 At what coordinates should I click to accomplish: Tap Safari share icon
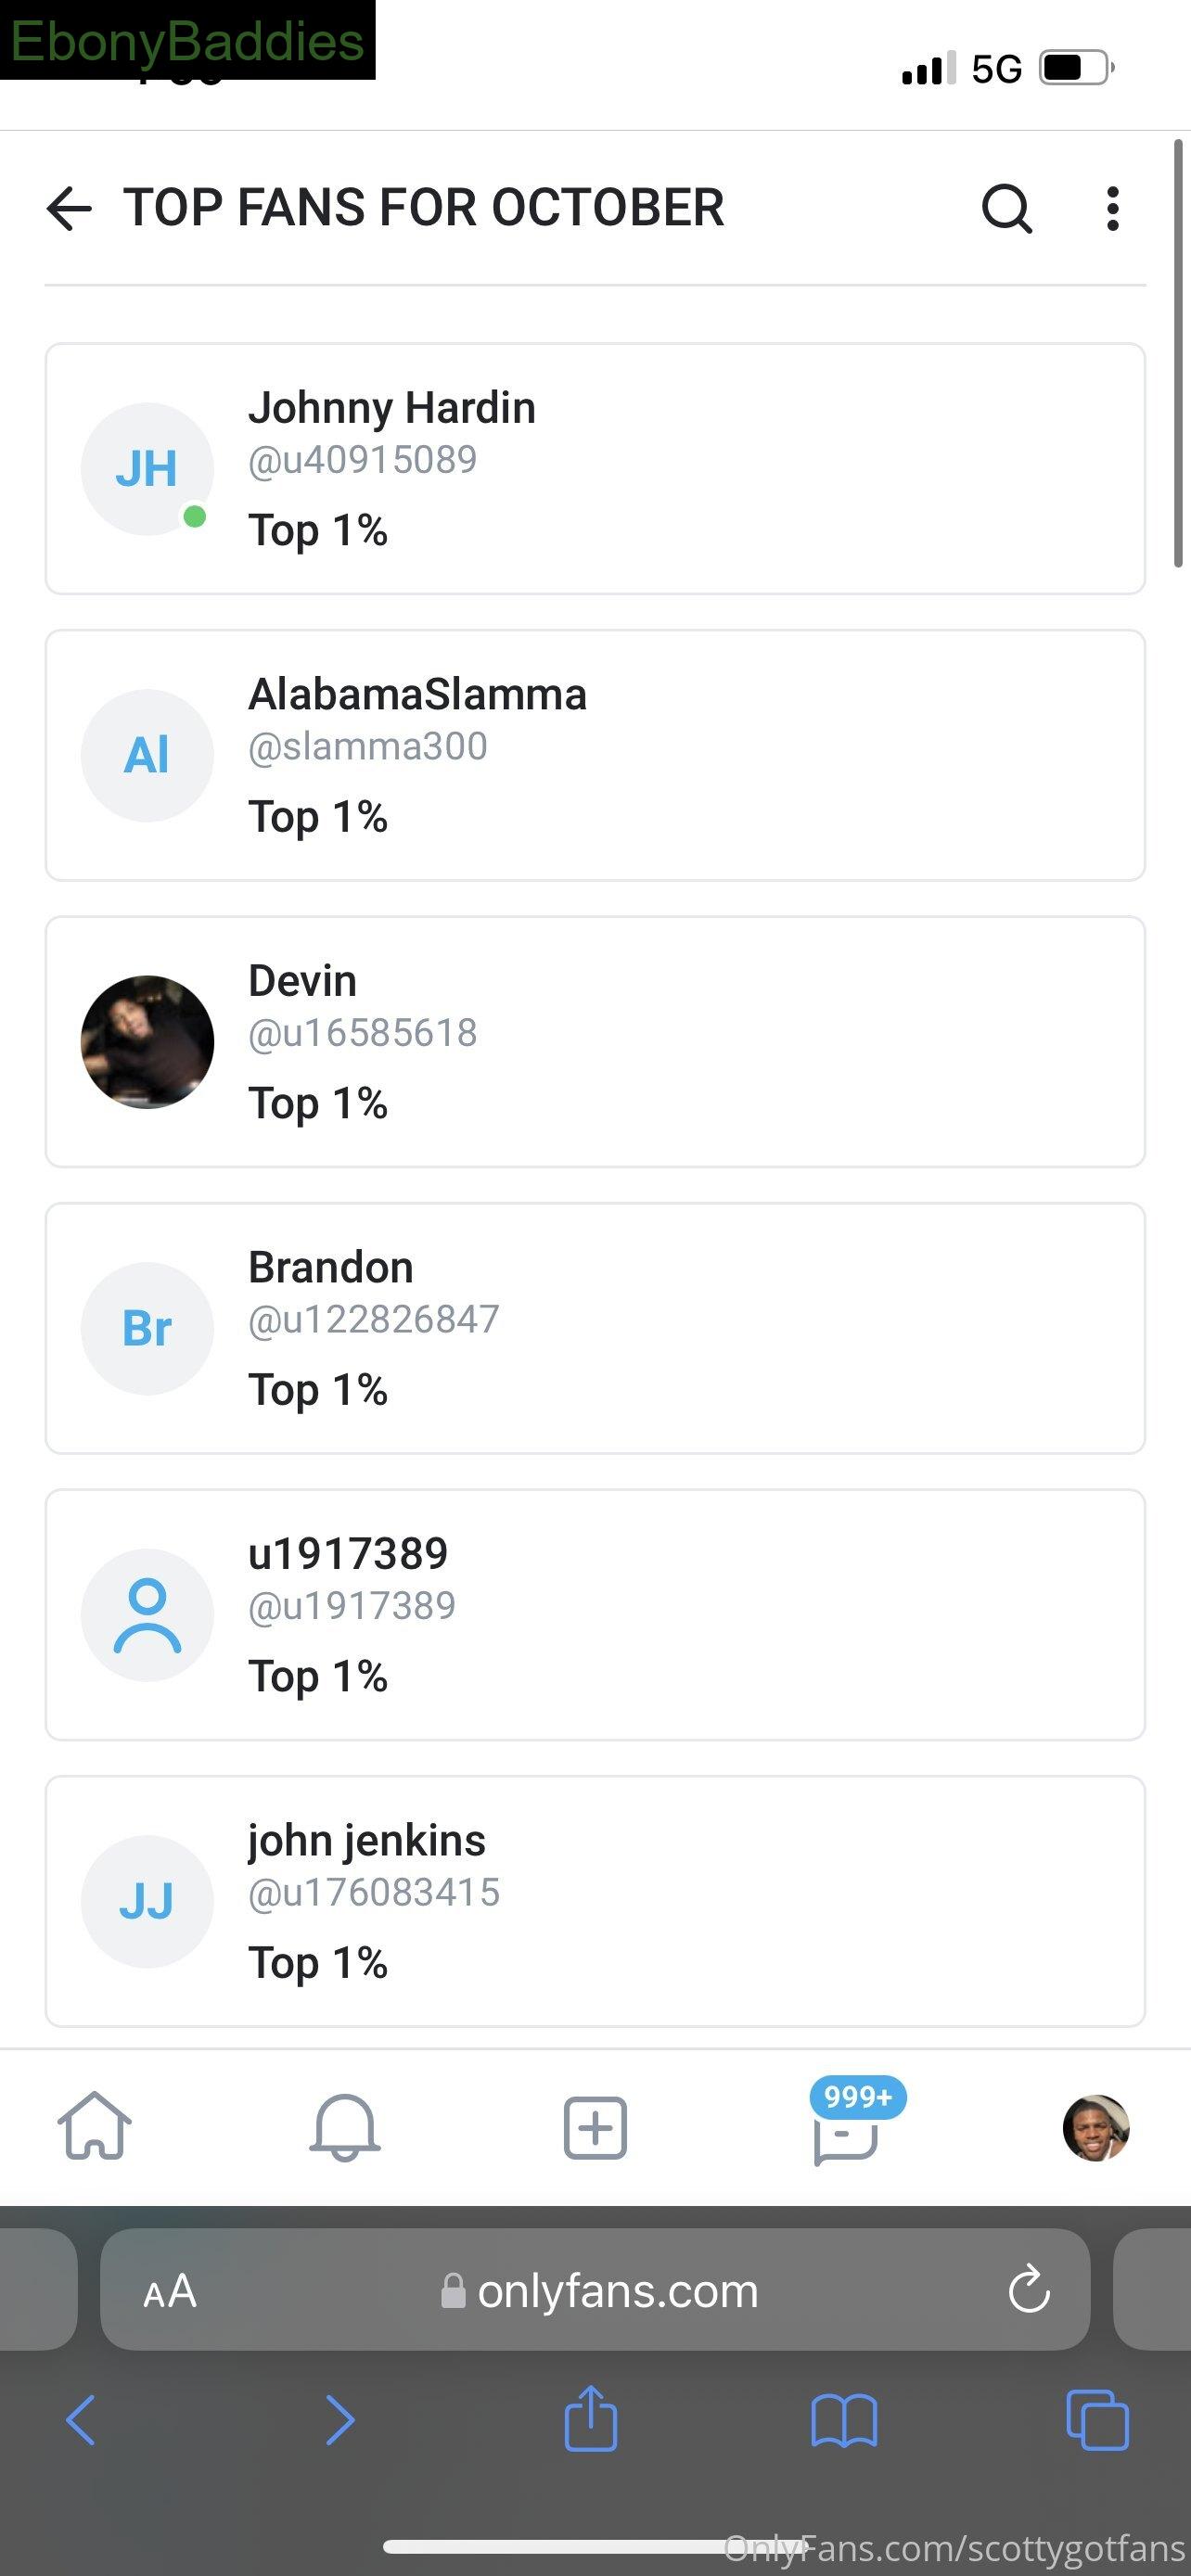pos(591,2418)
